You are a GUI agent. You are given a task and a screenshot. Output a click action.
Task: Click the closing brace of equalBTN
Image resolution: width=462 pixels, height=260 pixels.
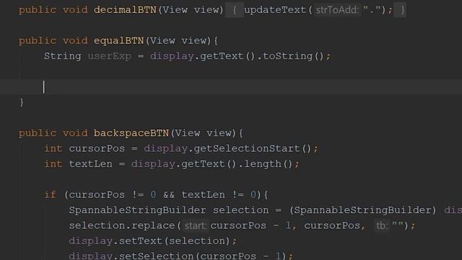pyautogui.click(x=21, y=103)
